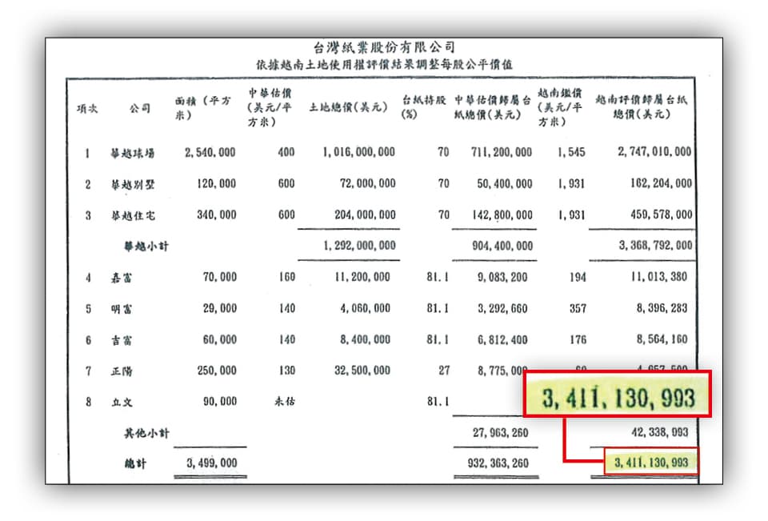Select the 土地總價(美元) column header

348,107
